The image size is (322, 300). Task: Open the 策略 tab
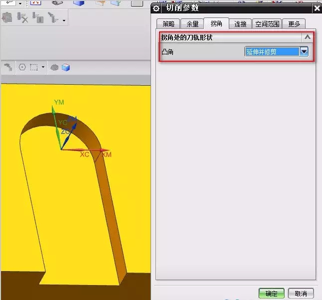tap(168, 24)
